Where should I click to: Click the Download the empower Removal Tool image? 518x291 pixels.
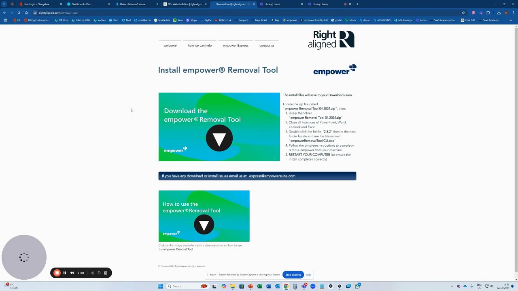pos(219,127)
